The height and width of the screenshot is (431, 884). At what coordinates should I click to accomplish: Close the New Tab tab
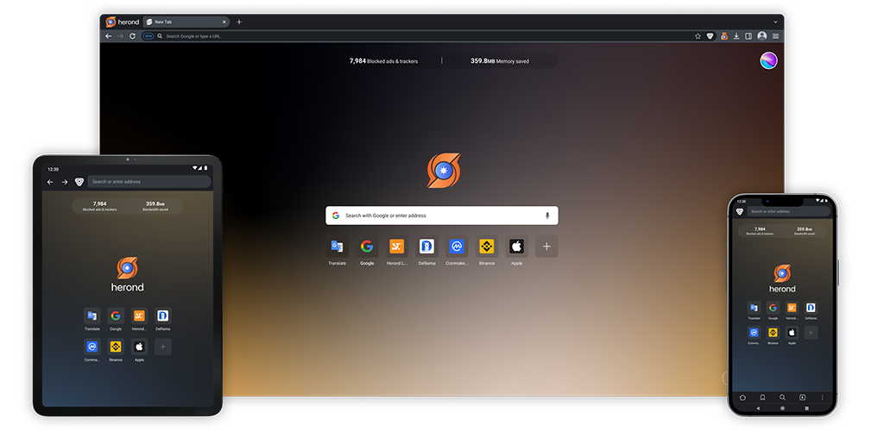[x=224, y=22]
